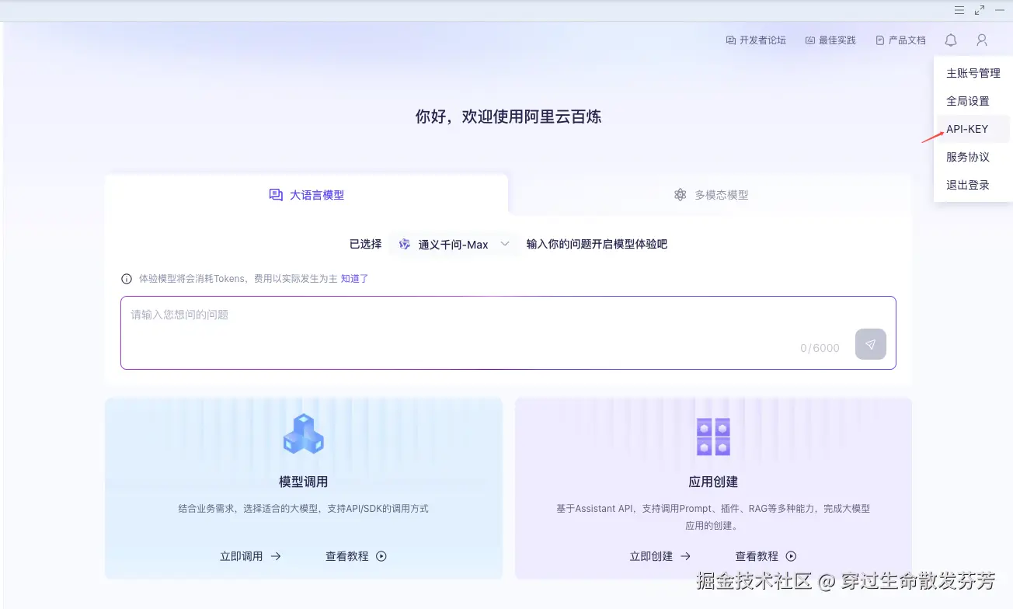Open the notifications bell icon
This screenshot has width=1013, height=609.
[951, 40]
